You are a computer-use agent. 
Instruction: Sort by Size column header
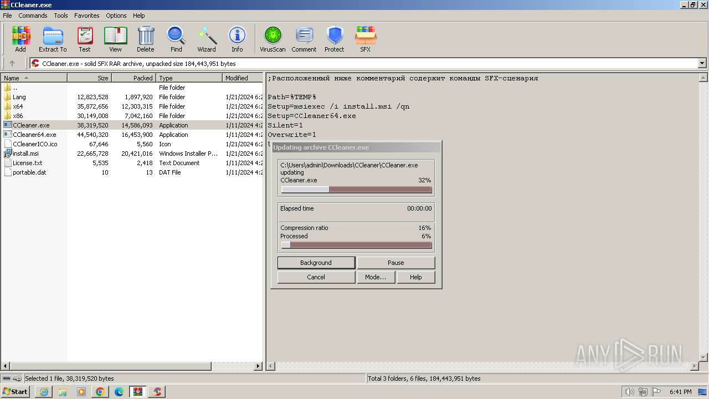point(89,78)
